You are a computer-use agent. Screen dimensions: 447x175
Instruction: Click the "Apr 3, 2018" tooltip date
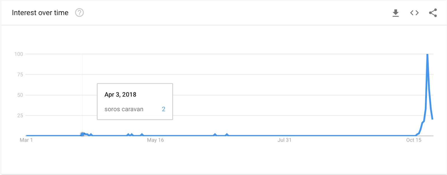tap(120, 95)
